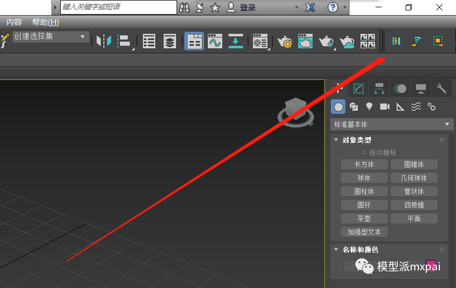Open the 标准基本体 dropdown

[392, 124]
